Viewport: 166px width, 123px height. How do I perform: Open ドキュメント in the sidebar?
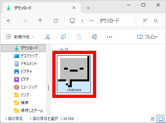point(26,64)
